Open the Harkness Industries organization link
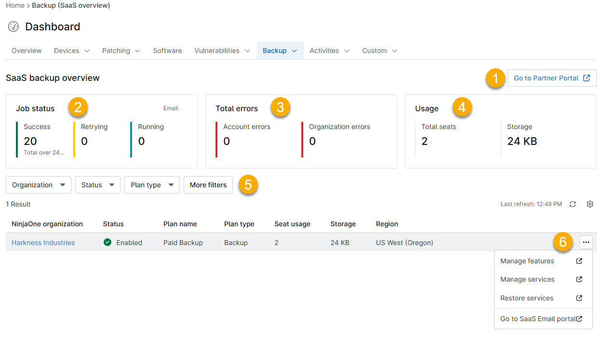Viewport: 605px width, 337px height. click(x=43, y=243)
